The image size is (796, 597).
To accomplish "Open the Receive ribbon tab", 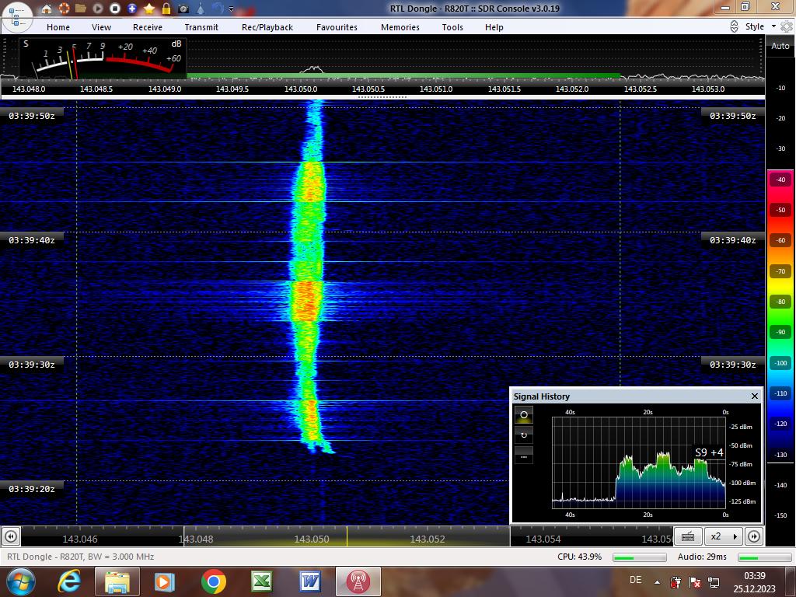I will click(x=147, y=27).
